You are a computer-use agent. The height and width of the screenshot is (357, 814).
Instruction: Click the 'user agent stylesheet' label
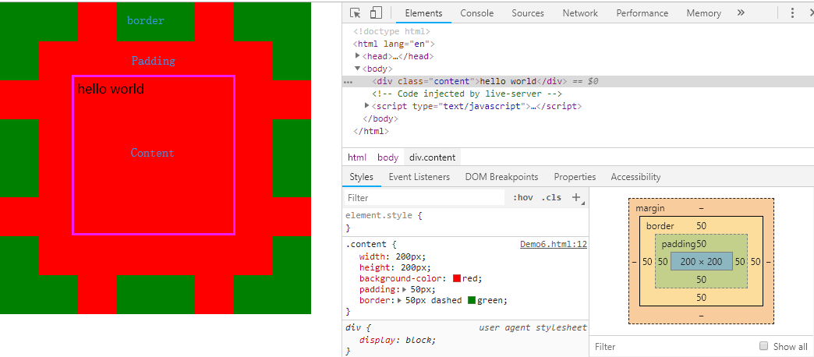coord(533,327)
